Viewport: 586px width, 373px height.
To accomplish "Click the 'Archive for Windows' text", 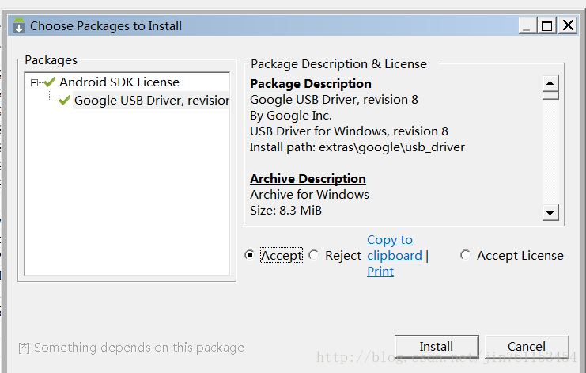I will [x=309, y=195].
